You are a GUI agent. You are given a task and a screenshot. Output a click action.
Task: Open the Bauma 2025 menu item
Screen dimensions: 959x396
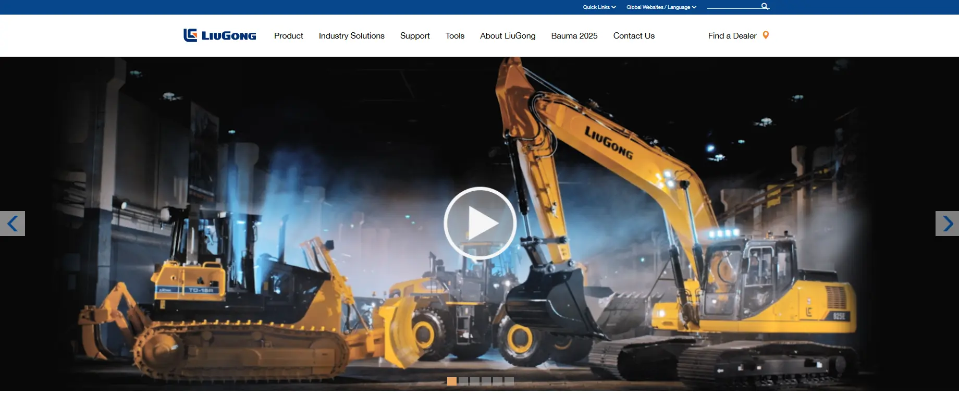pos(574,35)
